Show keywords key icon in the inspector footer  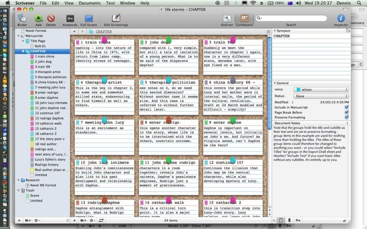pos(298,220)
